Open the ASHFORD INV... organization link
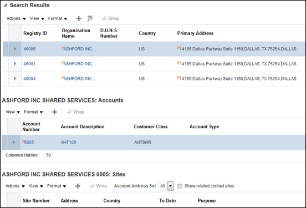 coord(79,79)
